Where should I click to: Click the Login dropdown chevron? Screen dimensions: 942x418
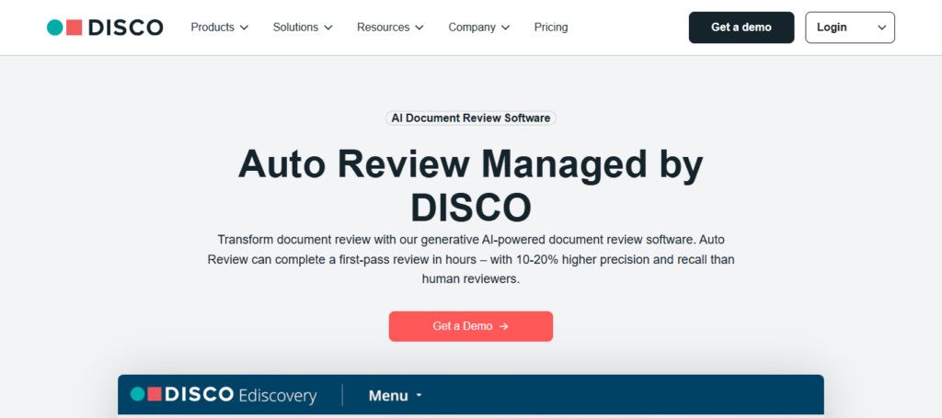click(882, 28)
